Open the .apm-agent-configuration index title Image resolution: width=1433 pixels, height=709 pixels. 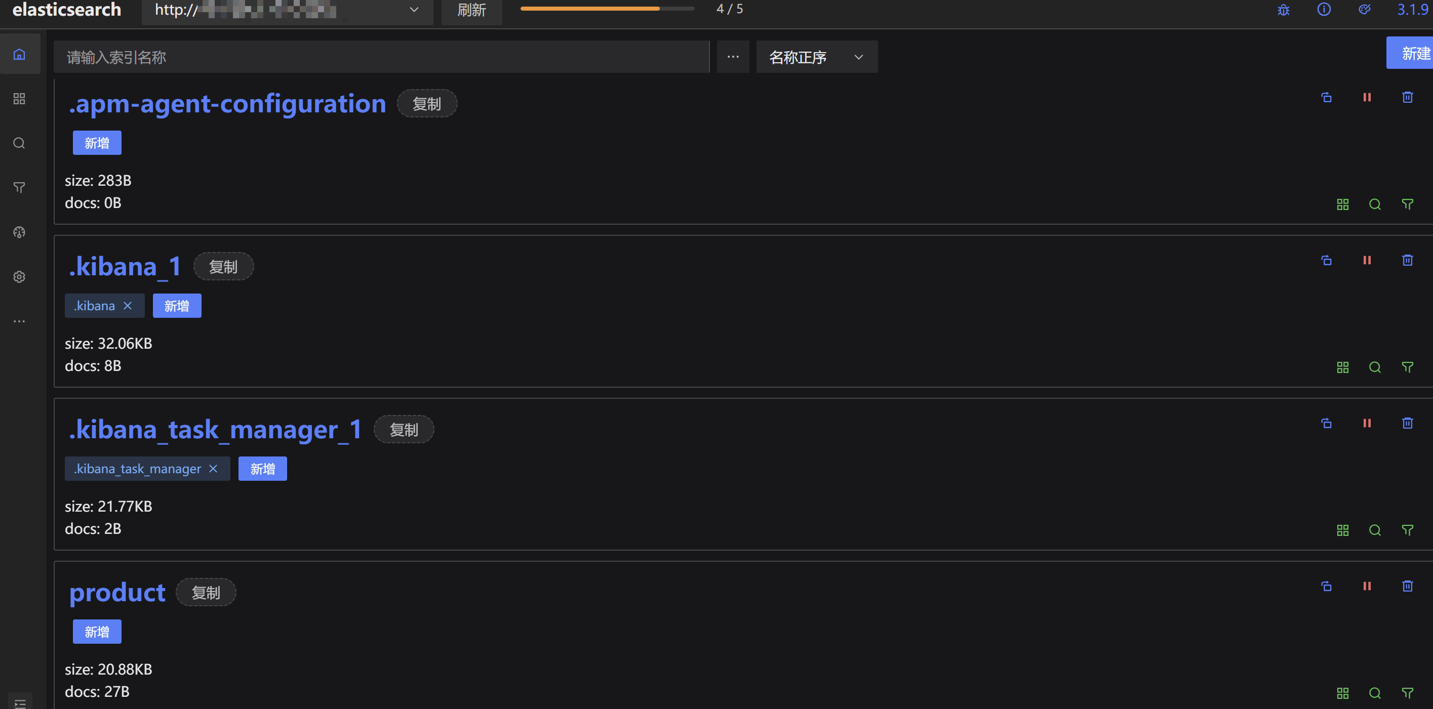tap(227, 104)
